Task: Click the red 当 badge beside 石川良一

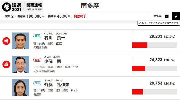Action: [x=6, y=41]
